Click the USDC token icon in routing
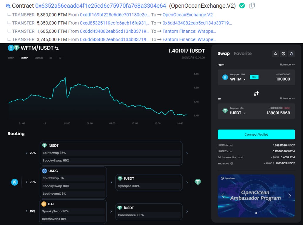The width and height of the screenshot is (303, 225). coord(44,171)
